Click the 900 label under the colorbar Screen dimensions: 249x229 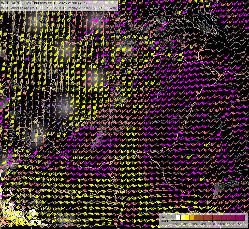(x=212, y=224)
